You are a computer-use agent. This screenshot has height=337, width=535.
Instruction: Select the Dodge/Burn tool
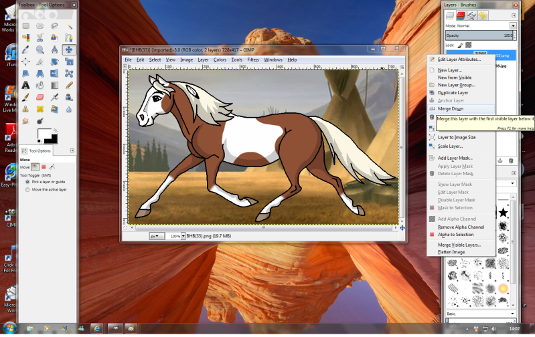[40, 121]
